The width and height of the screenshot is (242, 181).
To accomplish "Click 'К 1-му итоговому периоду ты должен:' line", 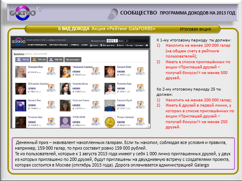I will 194,40.
